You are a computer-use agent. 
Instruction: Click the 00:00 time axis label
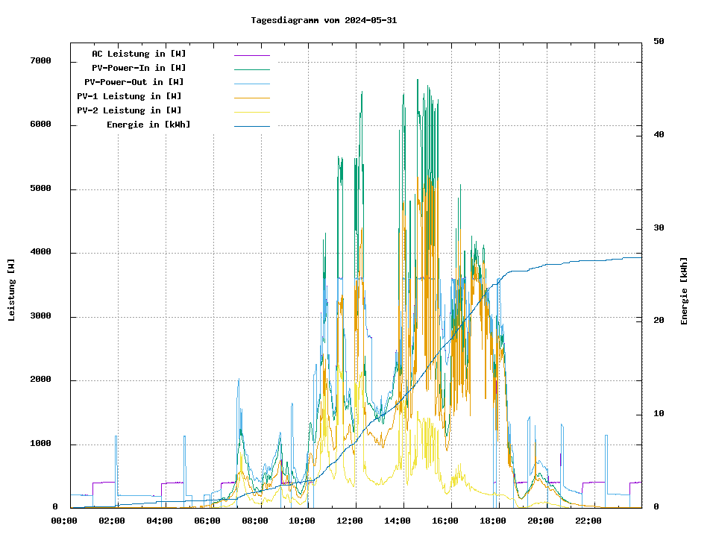coord(64,521)
